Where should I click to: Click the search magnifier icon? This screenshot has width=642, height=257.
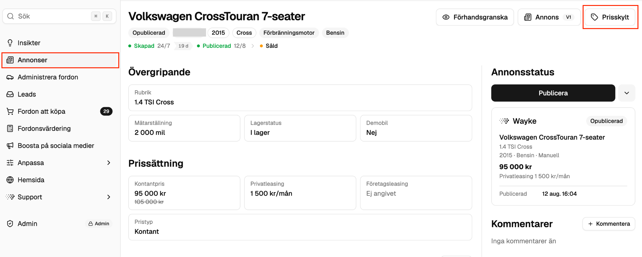pyautogui.click(x=10, y=16)
